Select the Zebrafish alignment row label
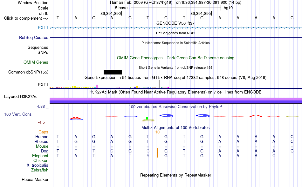 pyautogui.click(x=40, y=170)
